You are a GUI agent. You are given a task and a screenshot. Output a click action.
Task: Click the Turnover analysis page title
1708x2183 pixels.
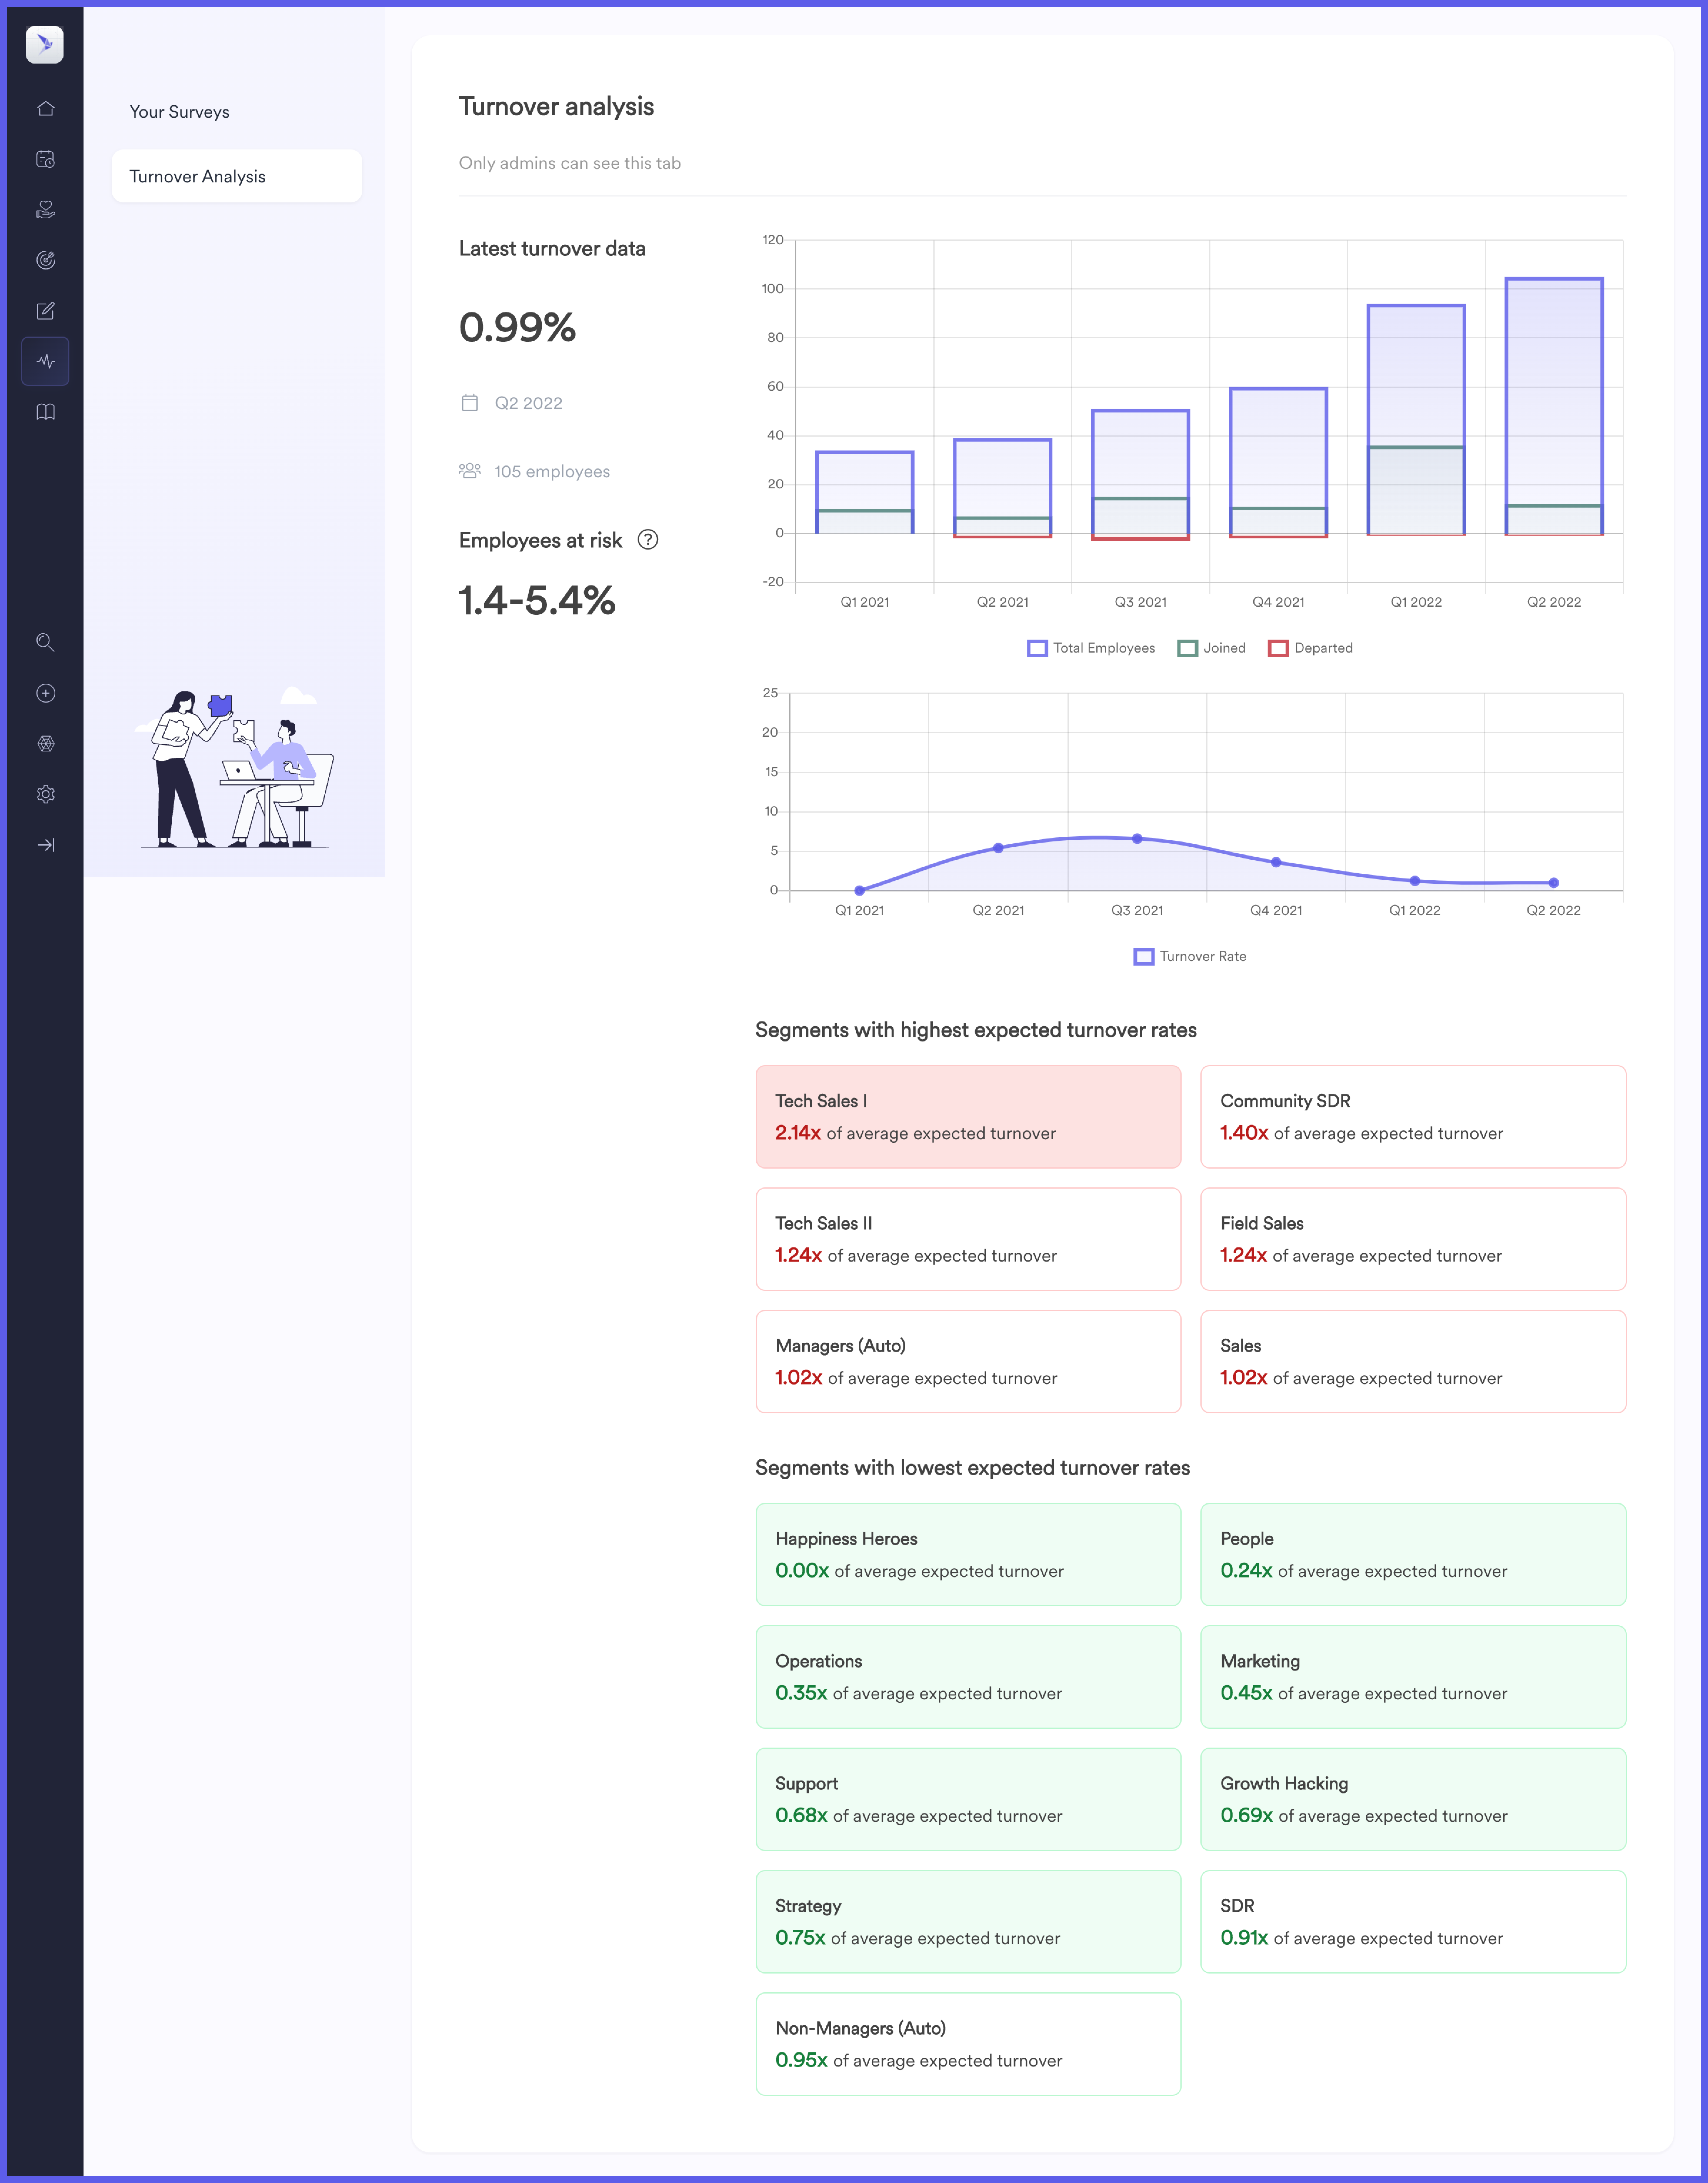556,107
